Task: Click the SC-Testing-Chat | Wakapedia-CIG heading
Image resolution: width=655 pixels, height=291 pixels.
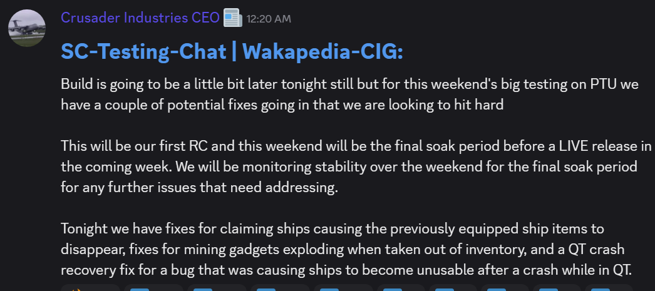Action: click(232, 52)
